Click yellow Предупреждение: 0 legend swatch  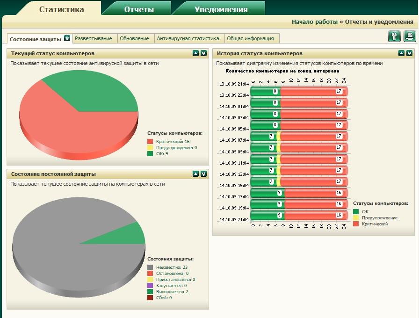tap(150, 147)
